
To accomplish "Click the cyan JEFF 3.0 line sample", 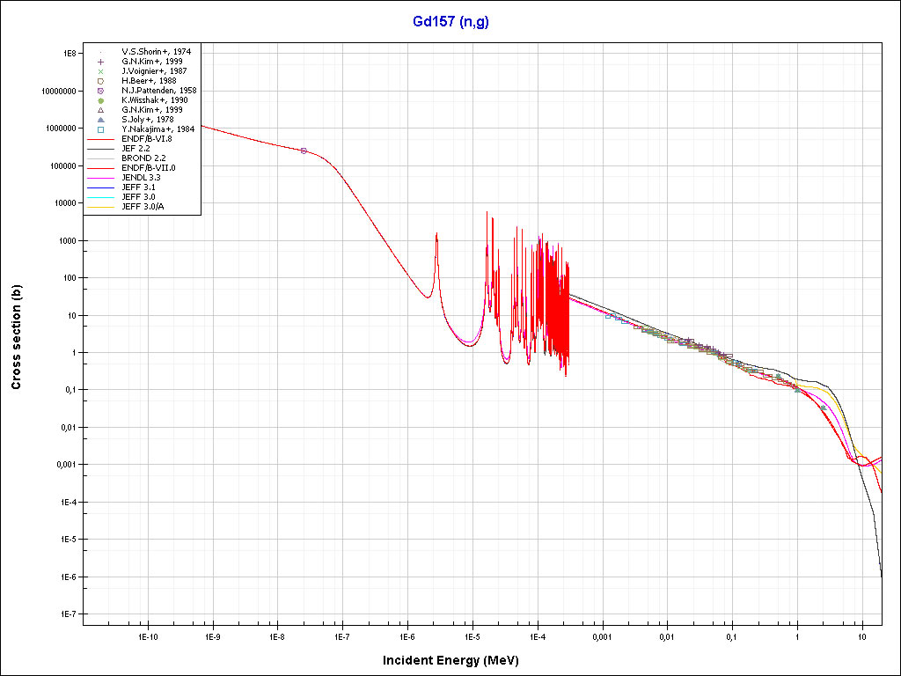I will click(x=101, y=196).
